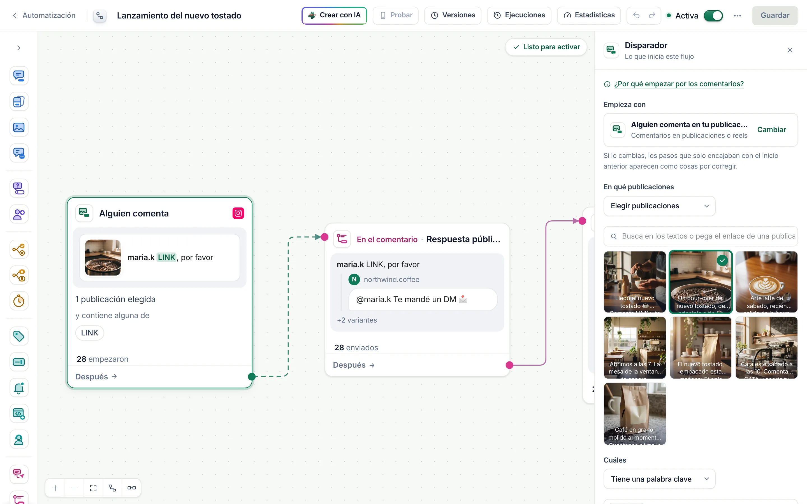Click the Probar button
The image size is (807, 504).
coord(395,15)
